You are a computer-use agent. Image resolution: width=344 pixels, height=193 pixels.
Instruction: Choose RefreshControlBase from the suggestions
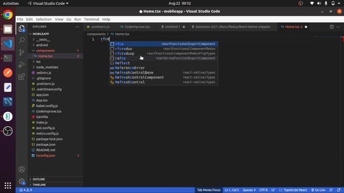(163, 73)
